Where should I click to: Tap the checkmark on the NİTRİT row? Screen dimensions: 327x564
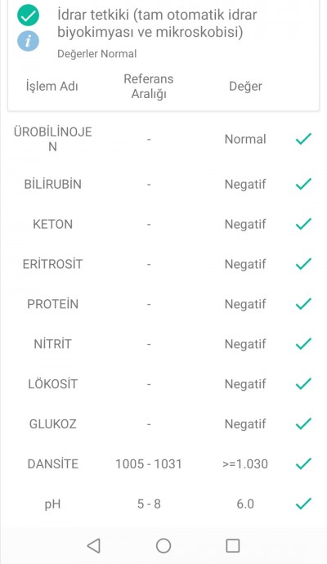pyautogui.click(x=303, y=343)
